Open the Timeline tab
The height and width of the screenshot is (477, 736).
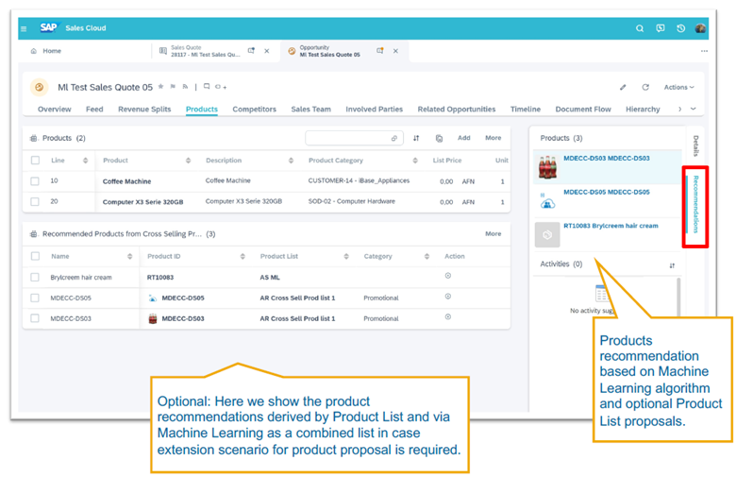[x=526, y=109]
